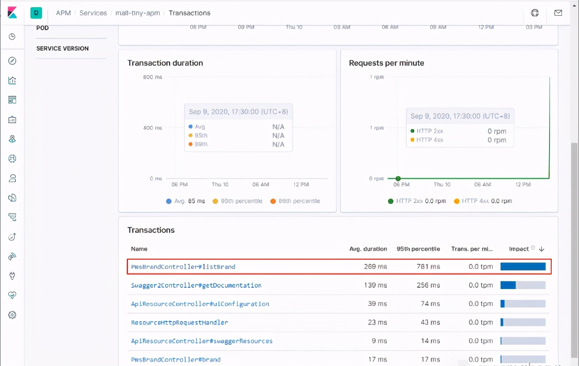Open the Maps sidebar icon
This screenshot has height=366, width=579.
(12, 139)
